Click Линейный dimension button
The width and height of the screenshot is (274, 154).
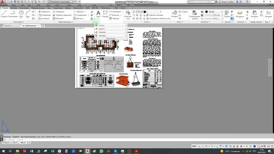pyautogui.click(x=115, y=12)
